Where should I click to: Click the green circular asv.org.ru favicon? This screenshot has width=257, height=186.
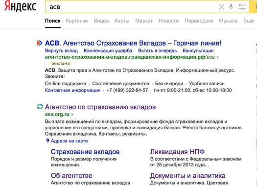(x=40, y=107)
